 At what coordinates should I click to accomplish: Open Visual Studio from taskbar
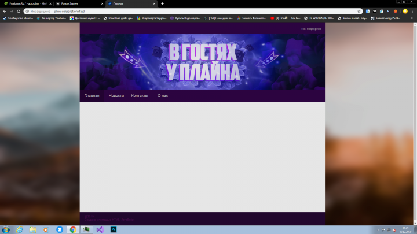(100, 230)
